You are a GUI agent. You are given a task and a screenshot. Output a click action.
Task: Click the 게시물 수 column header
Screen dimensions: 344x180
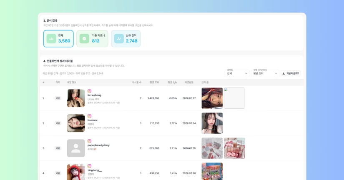(136, 82)
